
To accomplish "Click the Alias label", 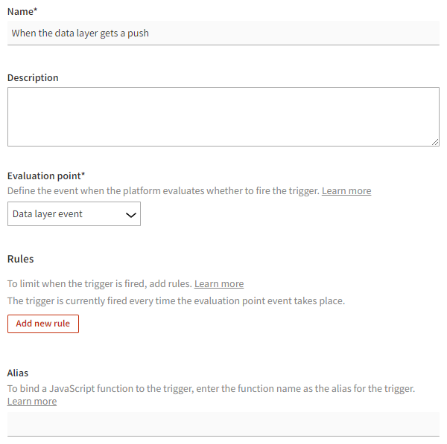I will (18, 373).
